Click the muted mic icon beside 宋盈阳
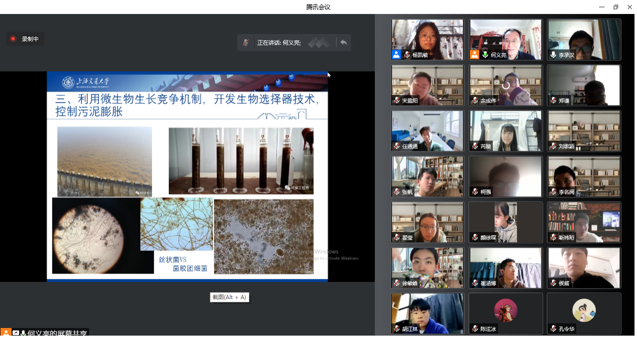This screenshot has width=637, height=337. (396, 101)
